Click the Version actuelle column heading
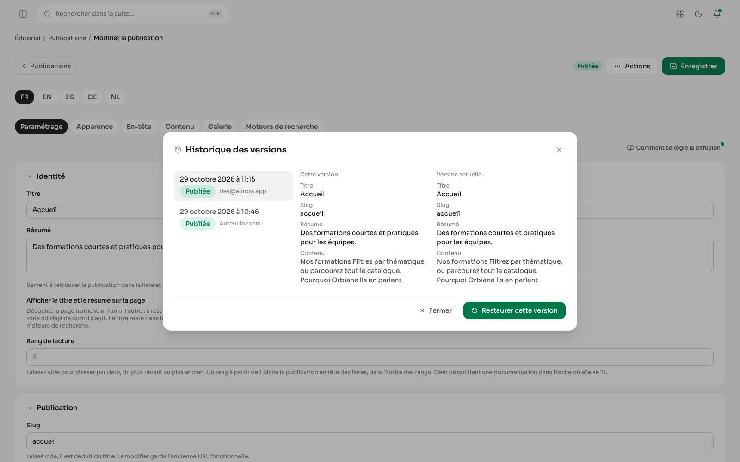 (x=459, y=175)
